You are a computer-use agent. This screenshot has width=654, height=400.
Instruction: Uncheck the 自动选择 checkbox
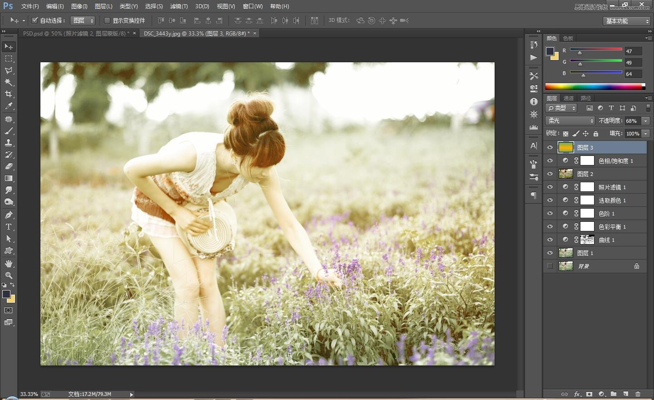coord(35,20)
